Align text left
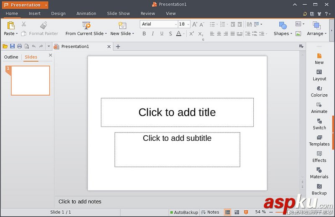Screen dimensions: 335x217 pyautogui.click(x=212, y=34)
